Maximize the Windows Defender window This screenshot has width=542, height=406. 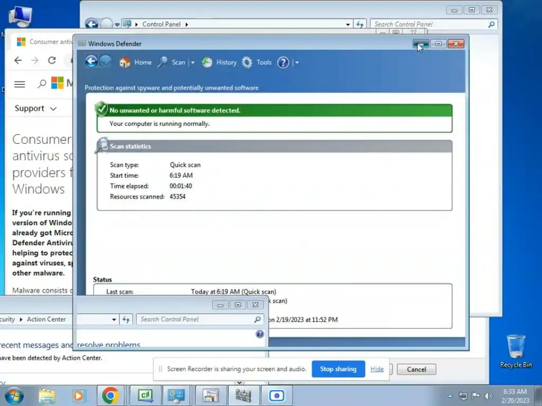point(438,44)
